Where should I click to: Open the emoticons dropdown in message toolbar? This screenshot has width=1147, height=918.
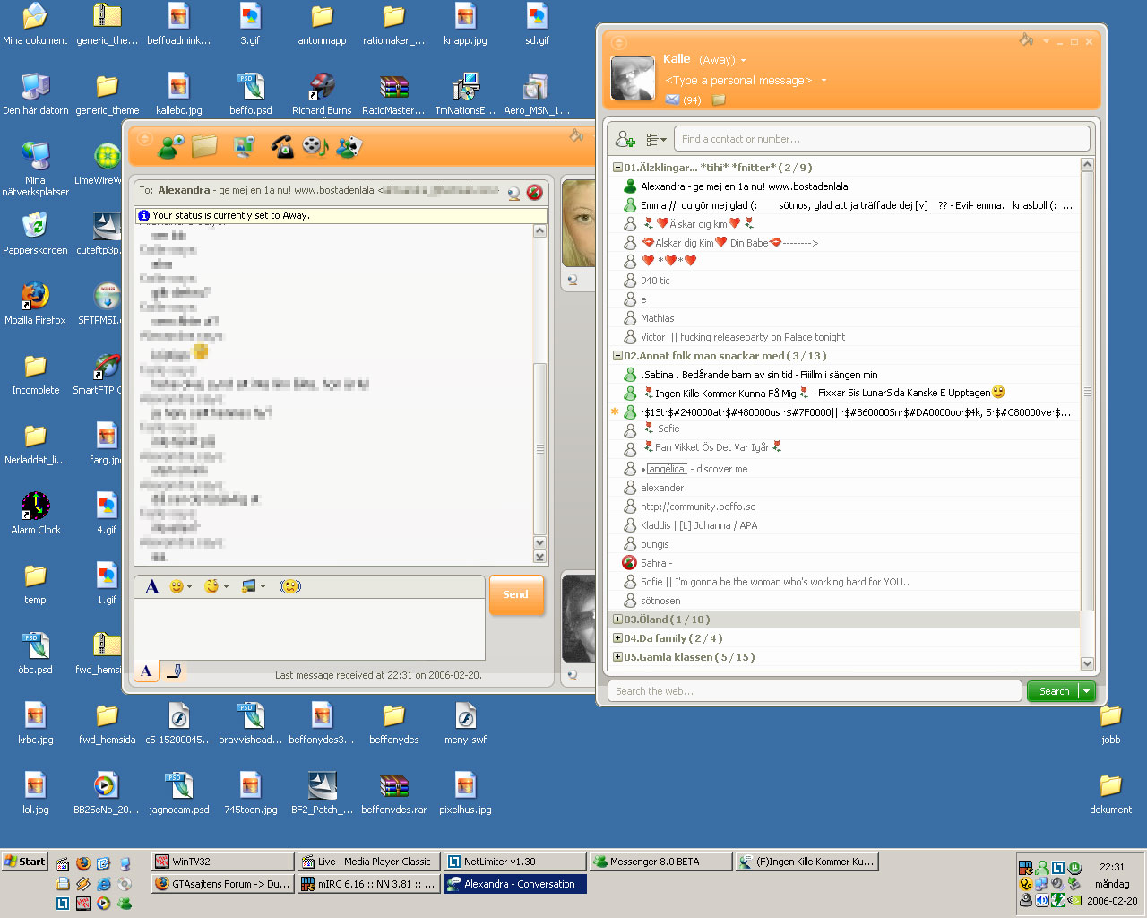click(180, 586)
